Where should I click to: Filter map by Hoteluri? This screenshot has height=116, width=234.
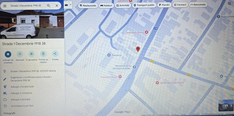(106, 5)
